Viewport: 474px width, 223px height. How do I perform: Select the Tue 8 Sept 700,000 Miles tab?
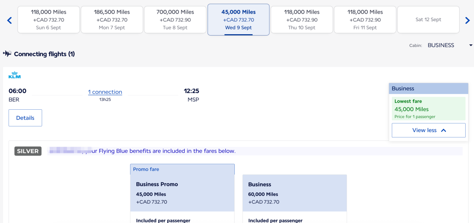point(175,20)
